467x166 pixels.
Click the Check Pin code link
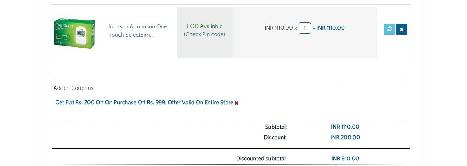[204, 34]
